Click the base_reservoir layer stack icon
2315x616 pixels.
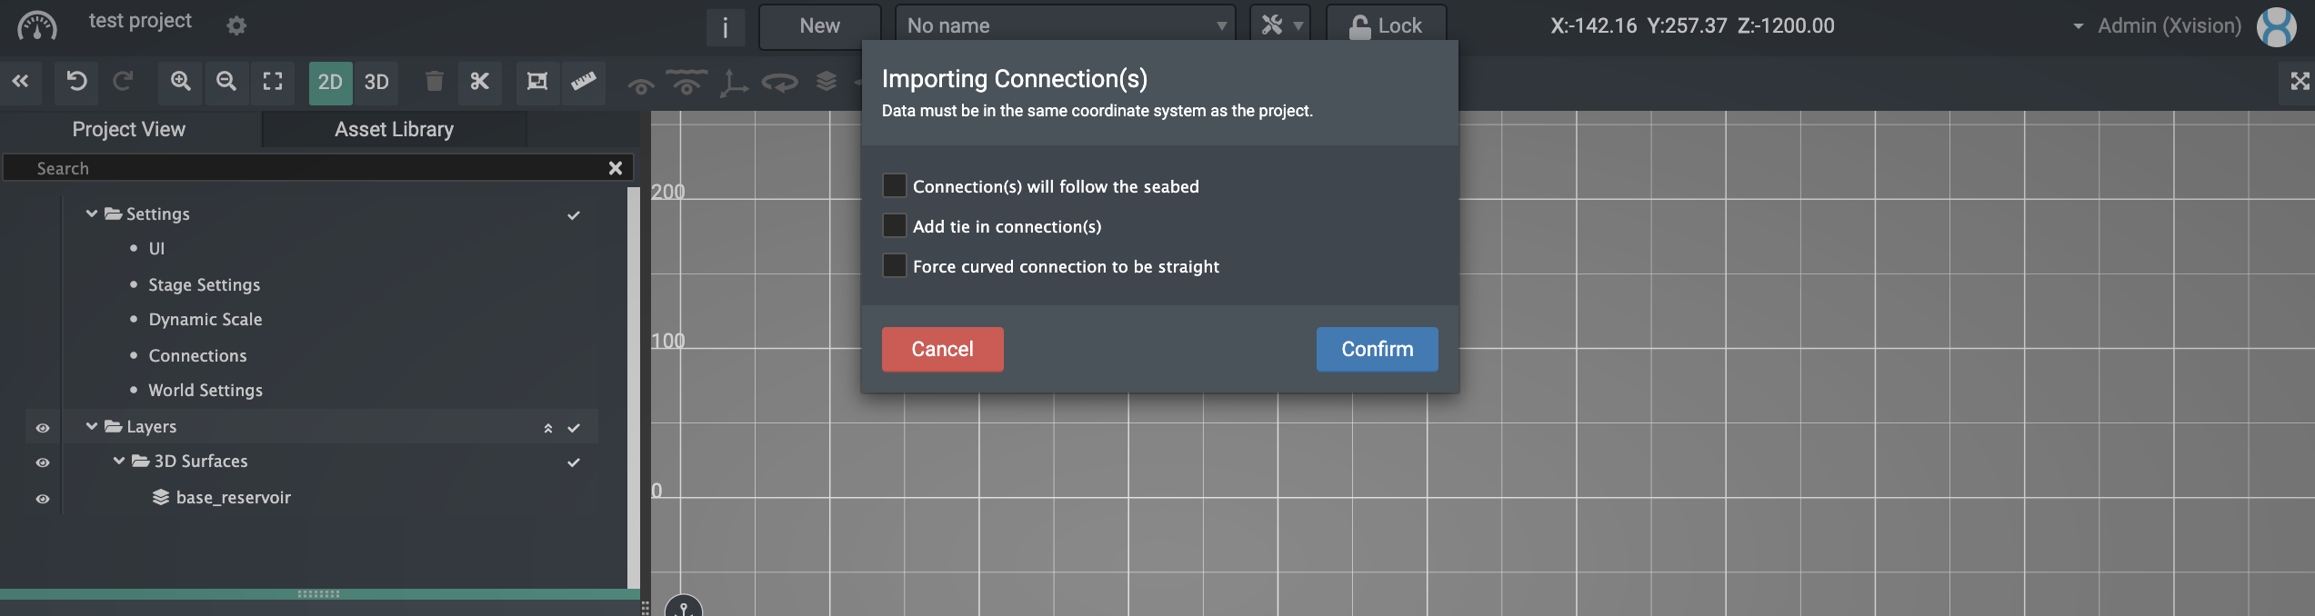161,497
